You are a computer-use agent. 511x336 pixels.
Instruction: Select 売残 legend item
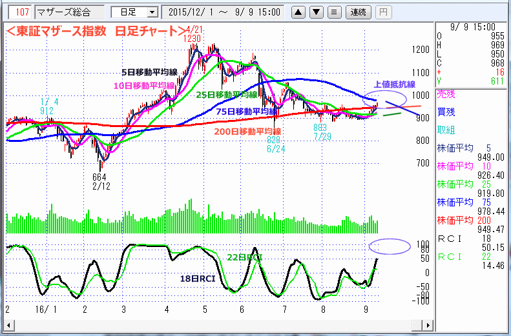click(x=446, y=94)
